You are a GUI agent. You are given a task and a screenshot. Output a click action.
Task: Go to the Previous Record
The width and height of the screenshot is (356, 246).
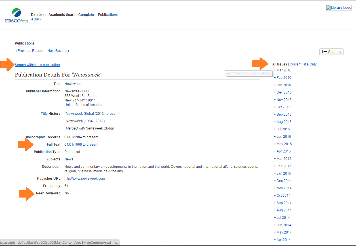30,50
